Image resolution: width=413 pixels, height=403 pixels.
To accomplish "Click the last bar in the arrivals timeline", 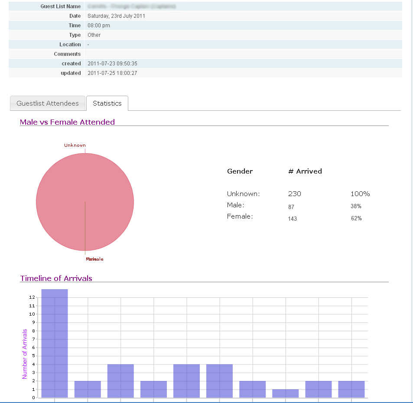I will click(351, 389).
